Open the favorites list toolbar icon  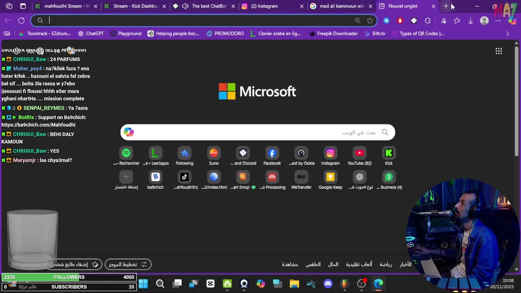[x=457, y=20]
